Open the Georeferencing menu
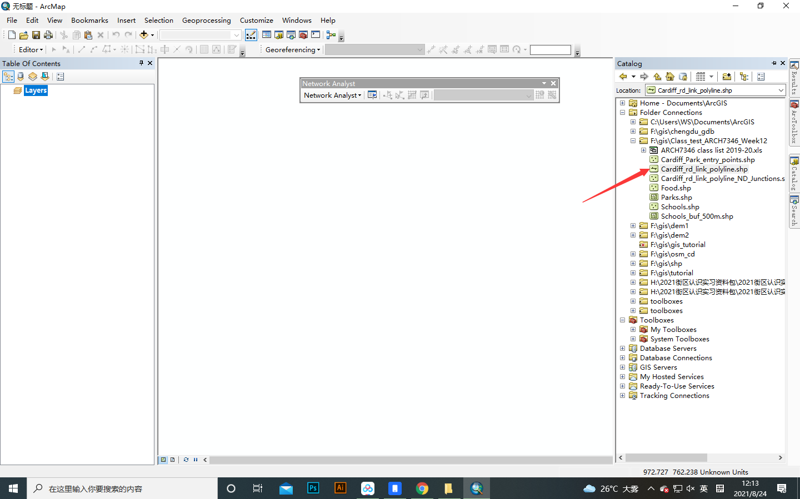The height and width of the screenshot is (499, 800). tap(292, 49)
